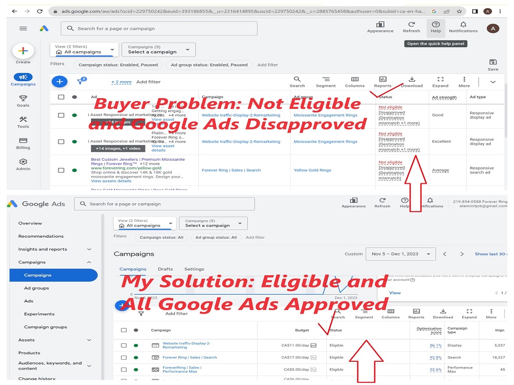Screen dimensions: 514x385
Task: Select Campaigns tab under Campaigns heading
Action: click(x=133, y=269)
